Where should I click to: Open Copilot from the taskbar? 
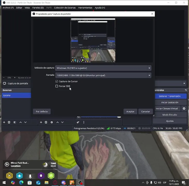tap(13, 182)
